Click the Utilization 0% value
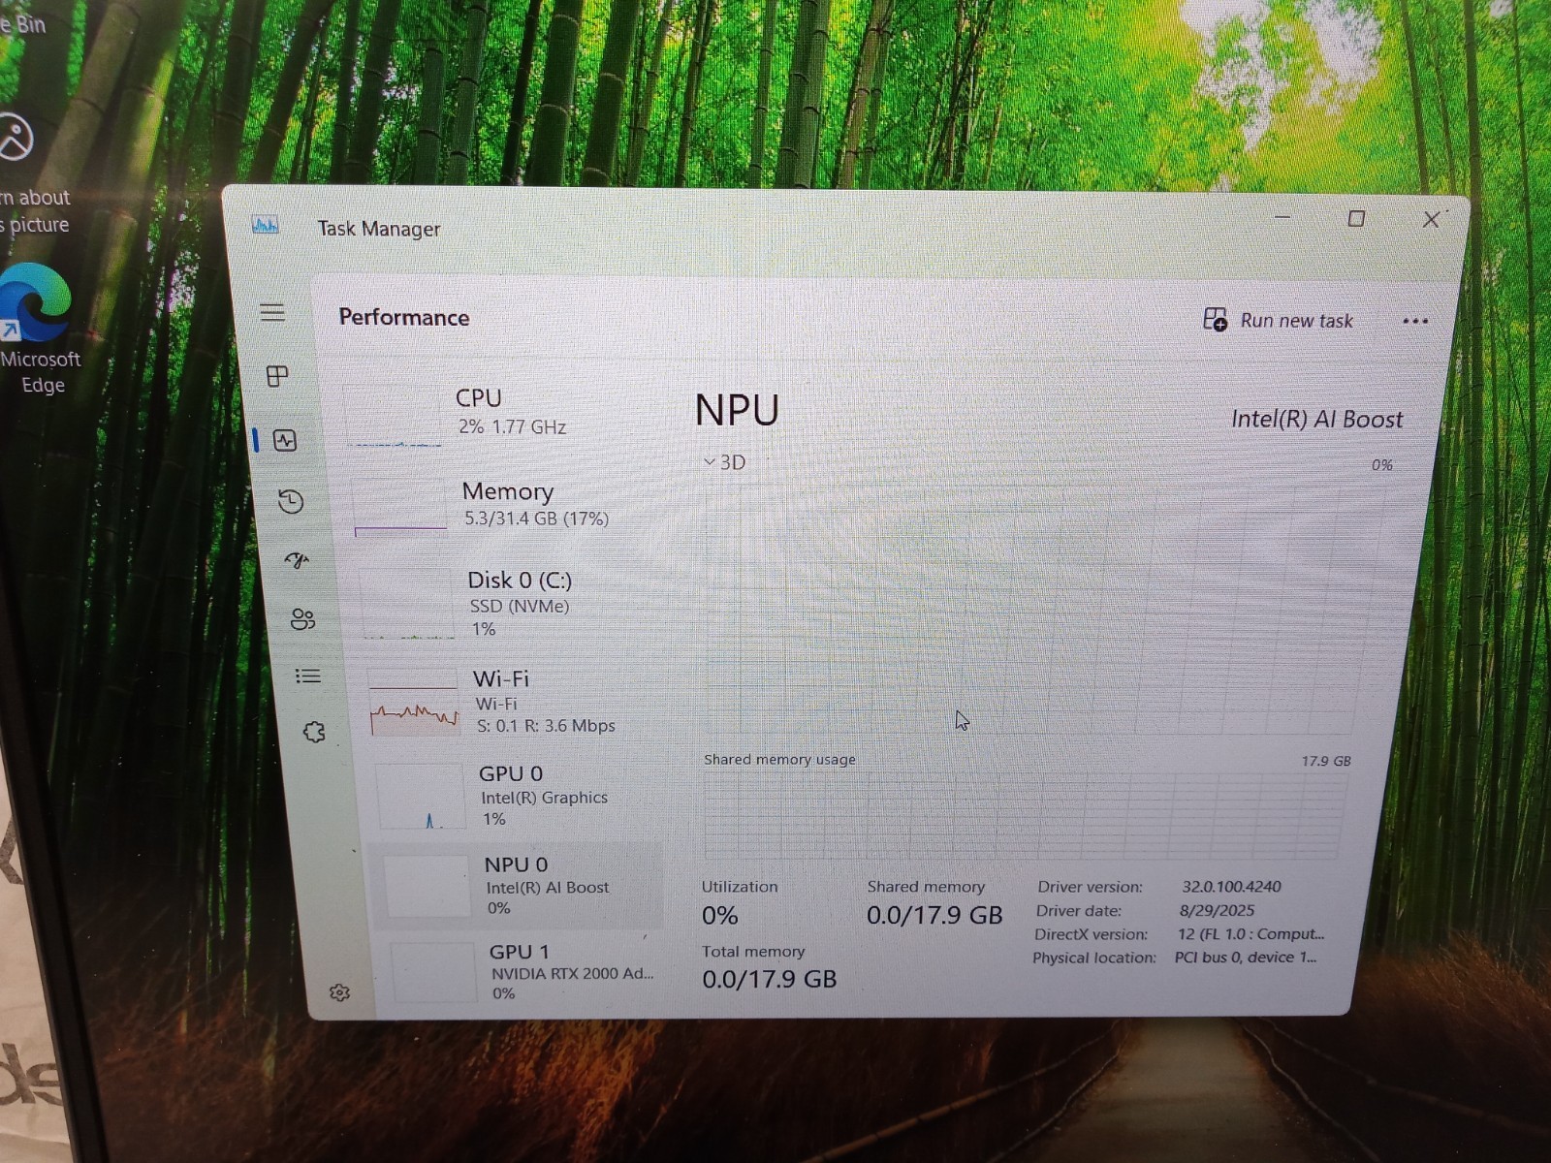Screen dimensions: 1551x1163 click(720, 915)
